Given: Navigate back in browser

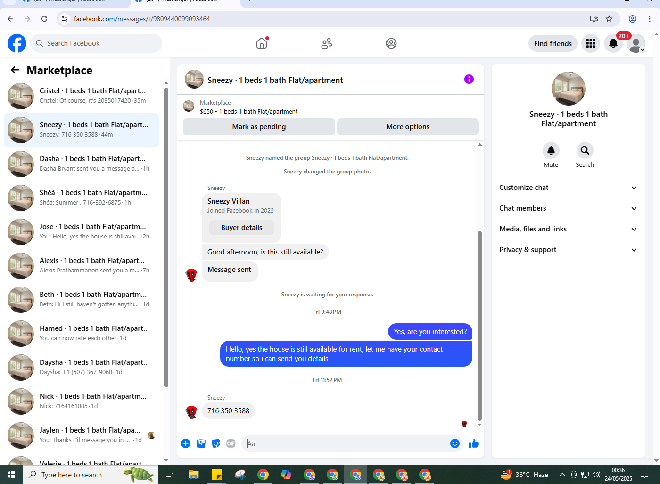Looking at the screenshot, I should 10,19.
